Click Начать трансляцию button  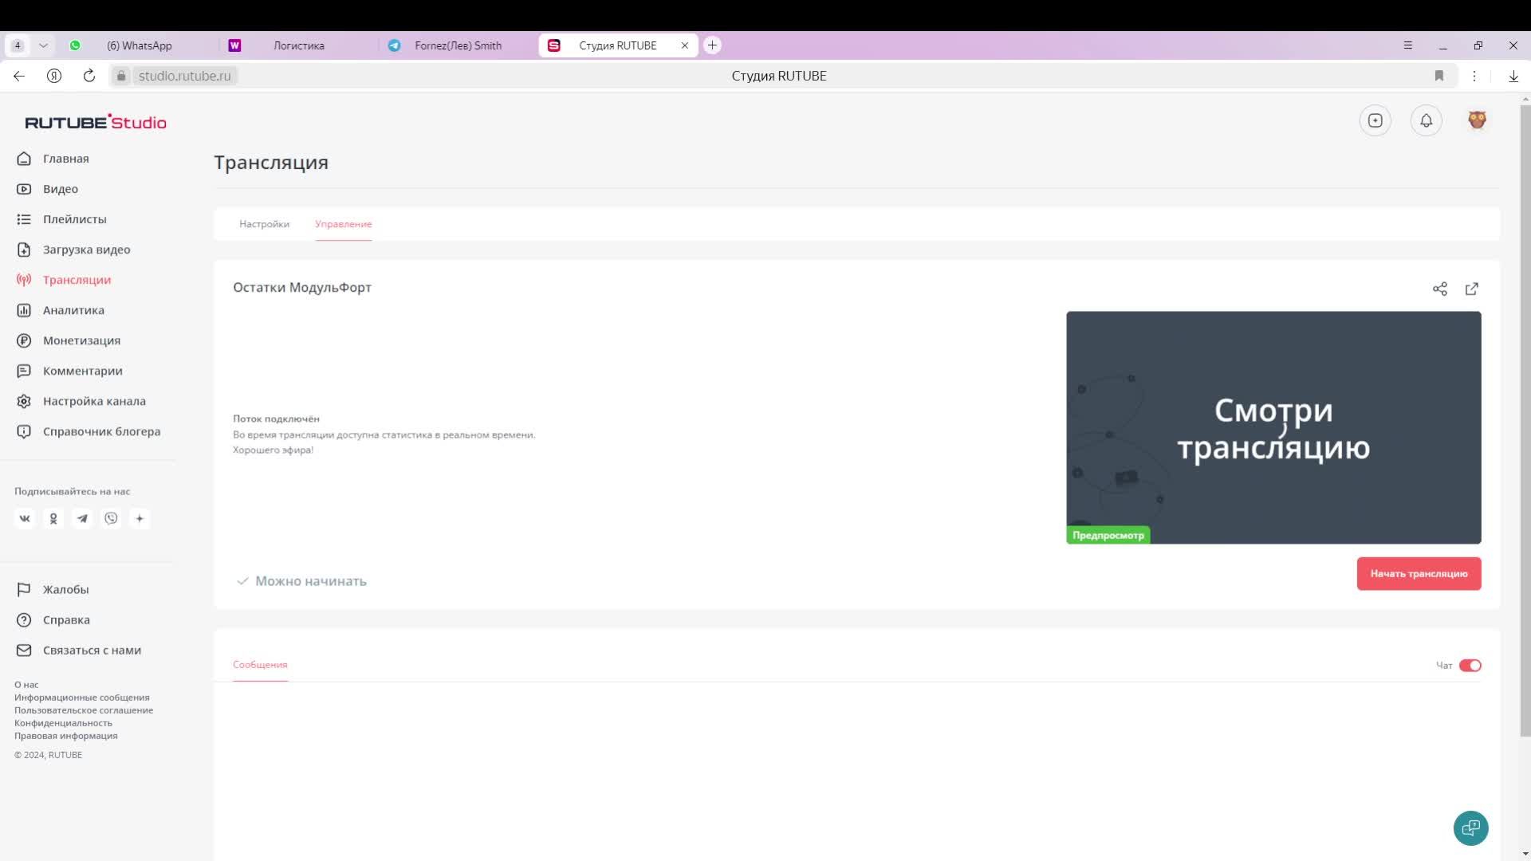coord(1419,573)
